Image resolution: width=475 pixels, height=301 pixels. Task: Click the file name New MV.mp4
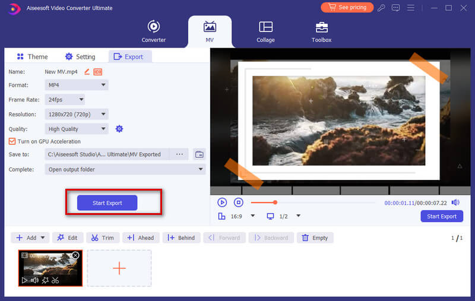pyautogui.click(x=61, y=72)
